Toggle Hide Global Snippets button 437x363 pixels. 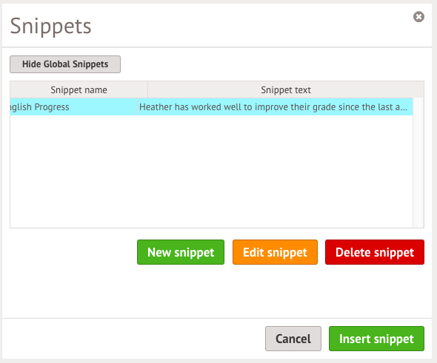pyautogui.click(x=65, y=64)
